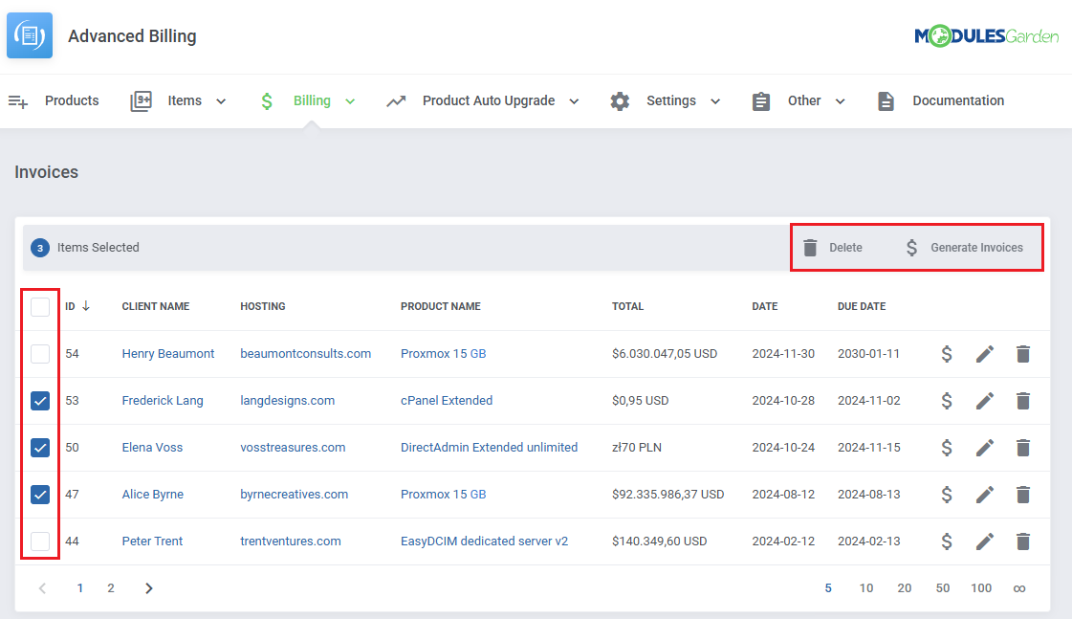Click the Generate Invoices dollar icon

911,248
